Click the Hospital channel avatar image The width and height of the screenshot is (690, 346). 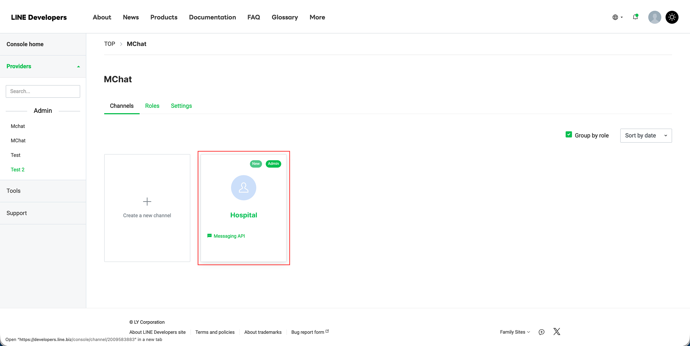(244, 188)
